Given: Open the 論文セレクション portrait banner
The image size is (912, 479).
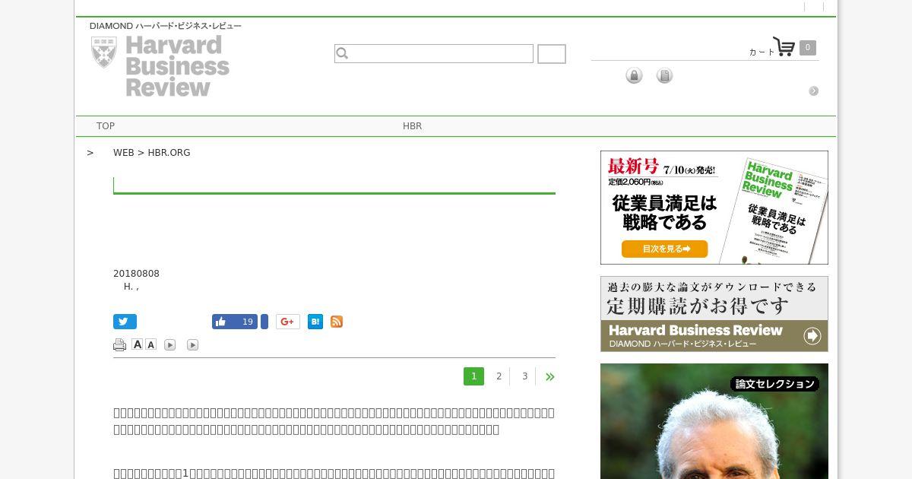Looking at the screenshot, I should (714, 421).
